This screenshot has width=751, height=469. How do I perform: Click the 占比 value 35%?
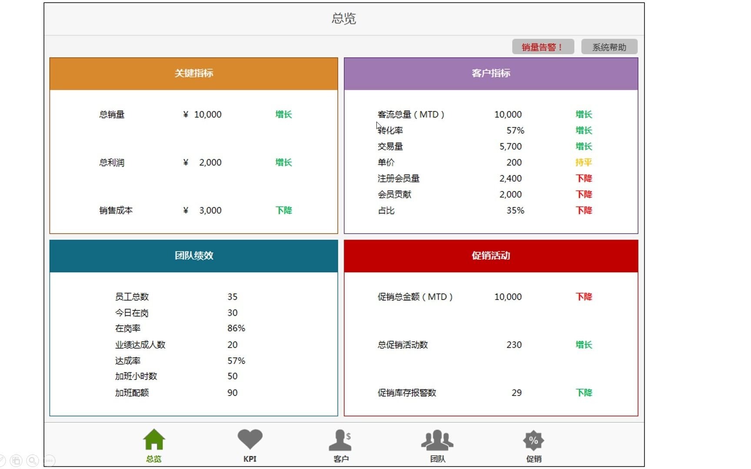[x=515, y=211]
